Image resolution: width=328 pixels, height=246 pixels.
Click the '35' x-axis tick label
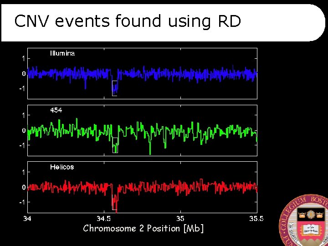180,219
